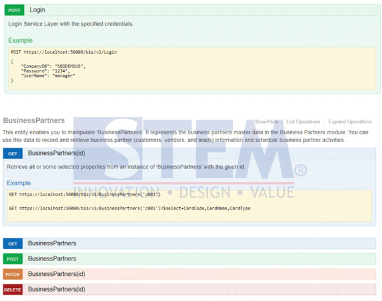The height and width of the screenshot is (301, 382).
Task: Click the Expand Operations link
Action: point(350,121)
